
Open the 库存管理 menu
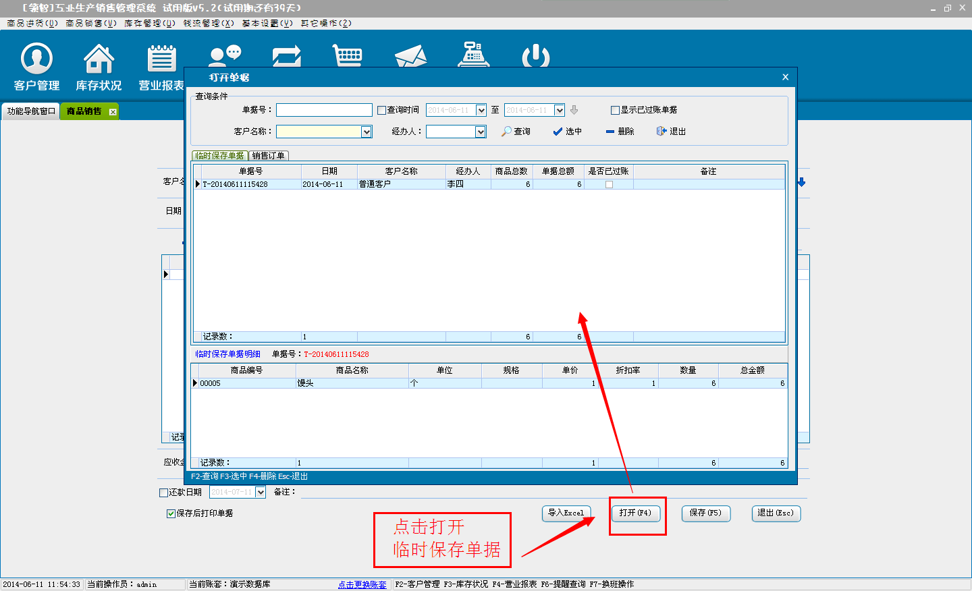(149, 23)
